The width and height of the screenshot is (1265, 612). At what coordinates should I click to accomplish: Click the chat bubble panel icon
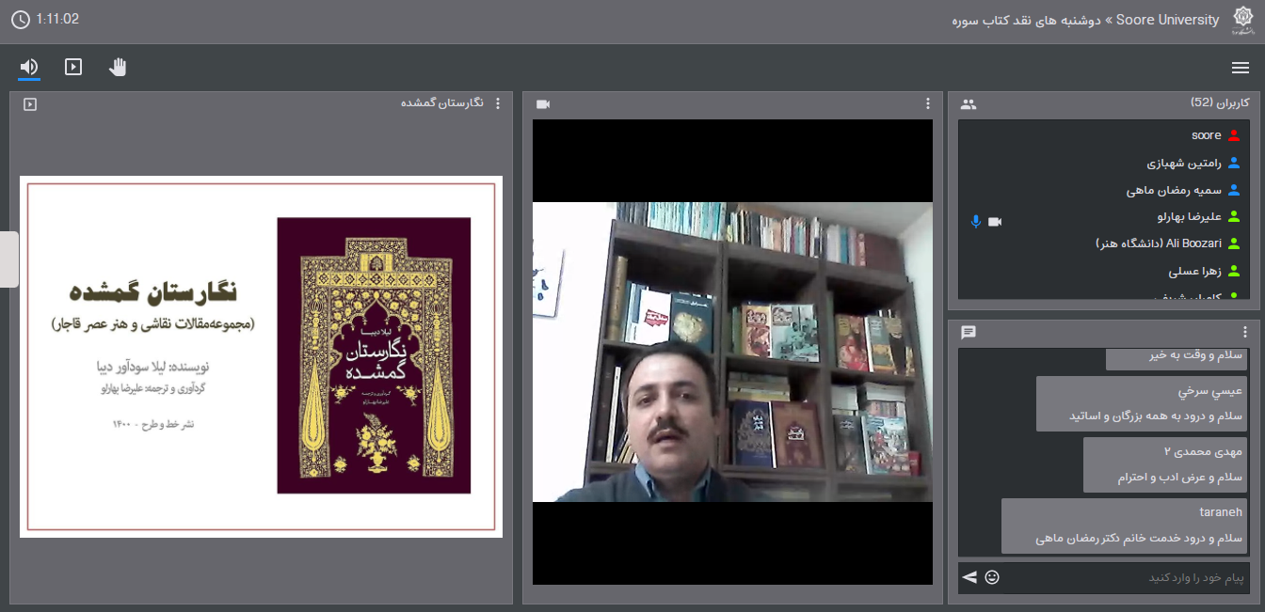969,333
